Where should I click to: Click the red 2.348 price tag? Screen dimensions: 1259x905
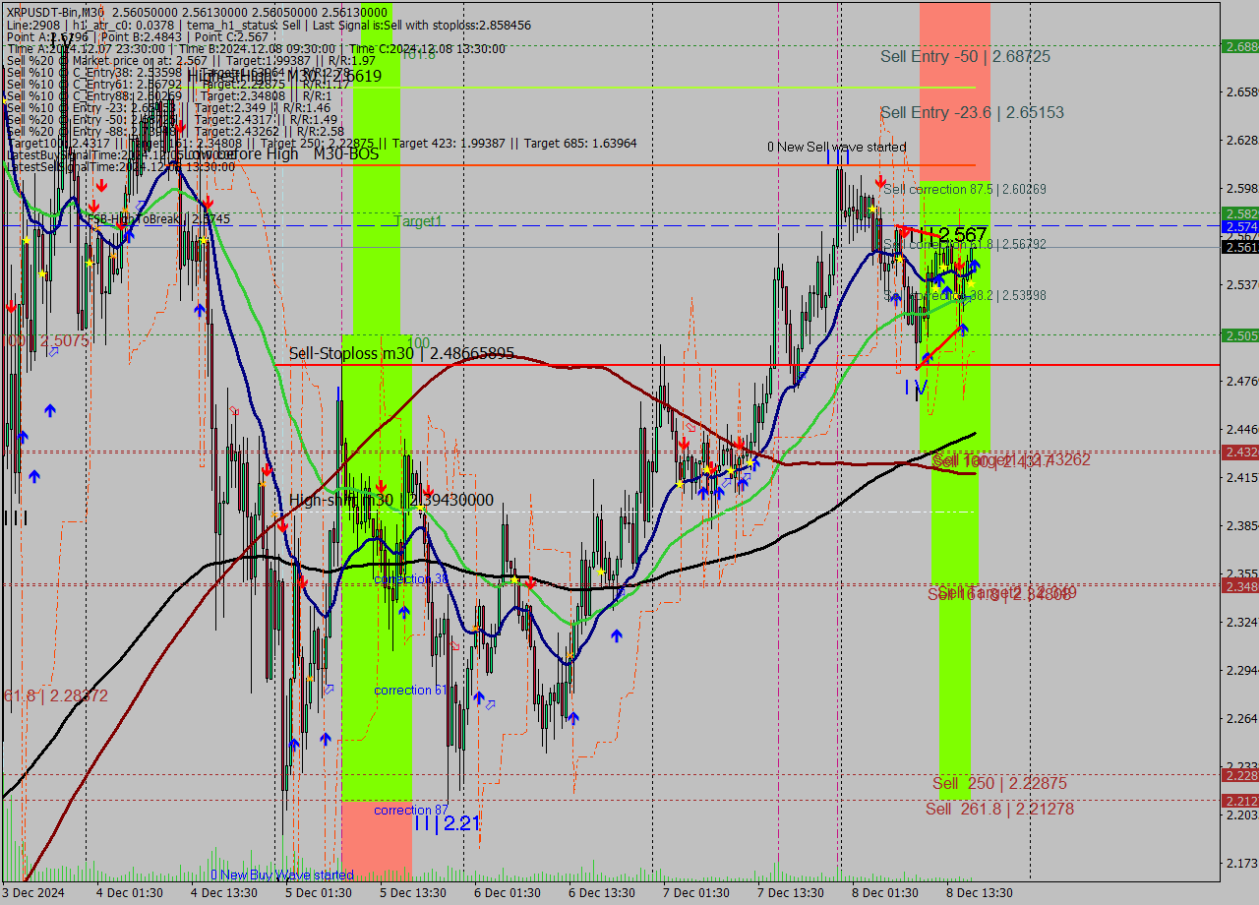point(1239,586)
